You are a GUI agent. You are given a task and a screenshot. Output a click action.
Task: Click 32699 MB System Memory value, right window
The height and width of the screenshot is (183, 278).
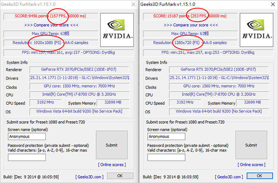[x=253, y=102]
